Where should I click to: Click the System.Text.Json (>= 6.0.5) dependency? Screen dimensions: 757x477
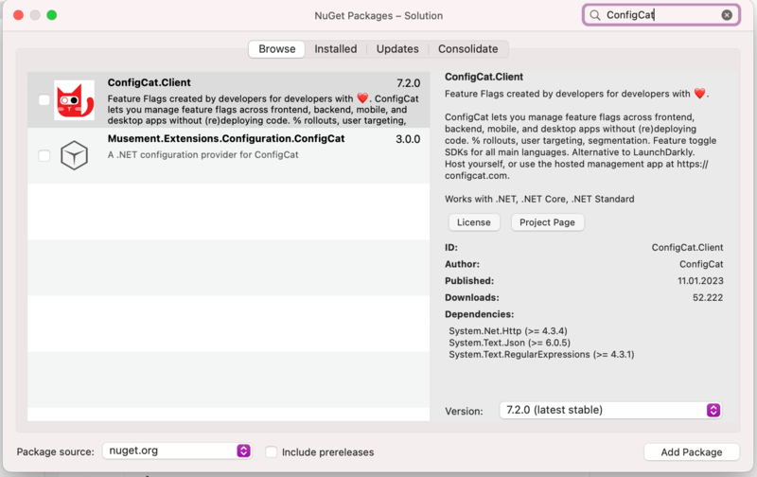coord(509,343)
